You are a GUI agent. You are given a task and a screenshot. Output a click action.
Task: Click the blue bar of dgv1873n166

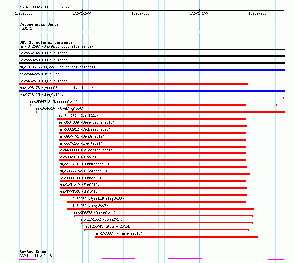(152, 70)
